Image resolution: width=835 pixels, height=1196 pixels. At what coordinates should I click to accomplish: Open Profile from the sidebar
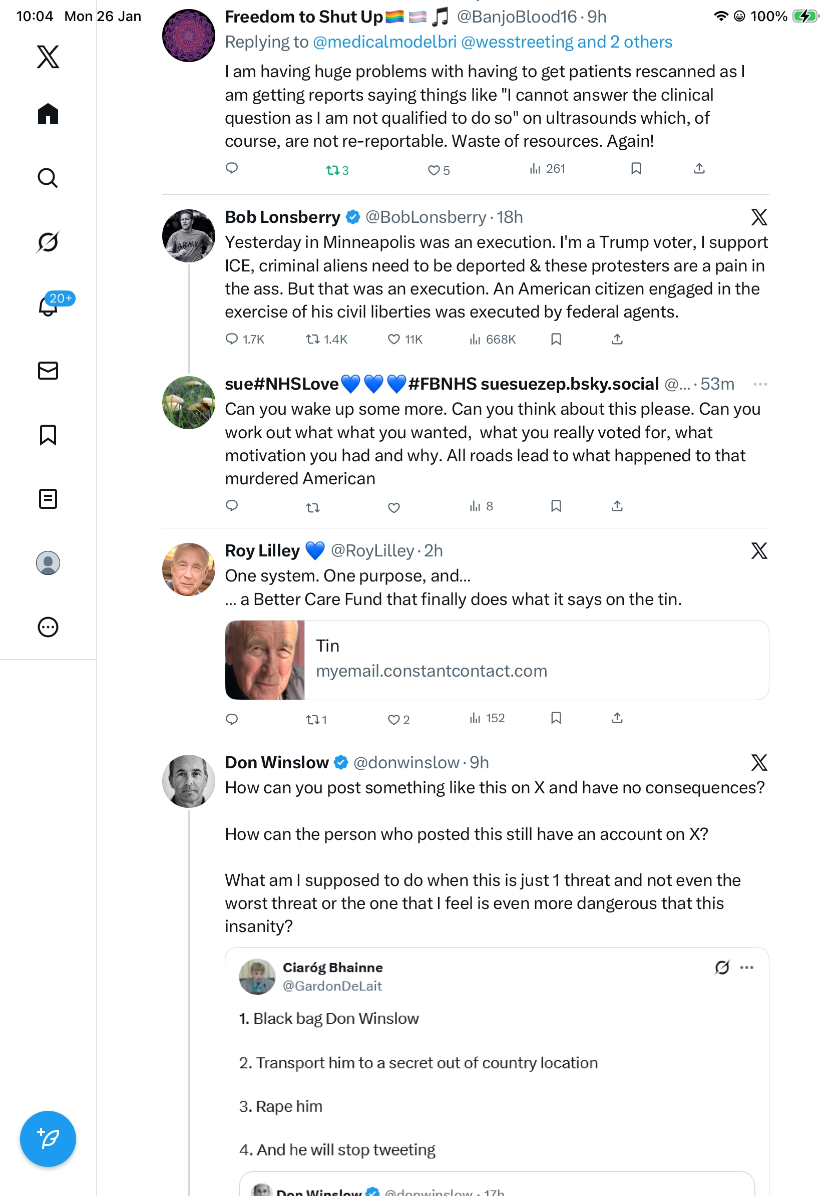coord(48,562)
